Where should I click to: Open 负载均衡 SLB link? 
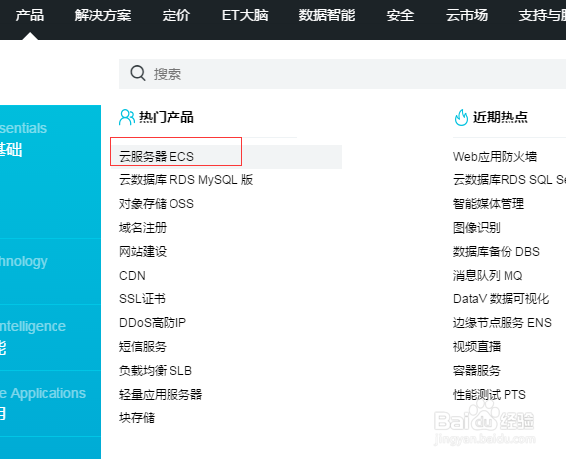coord(156,371)
